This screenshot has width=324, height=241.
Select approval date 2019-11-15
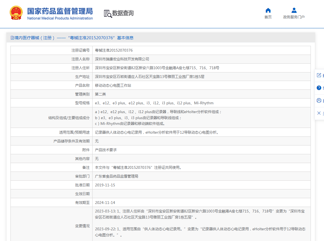(x=105, y=185)
